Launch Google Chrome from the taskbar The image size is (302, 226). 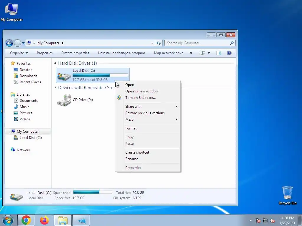pos(26,220)
